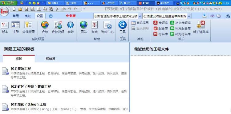Click the 显示列号 option
Screen dimensions: 231x114
tap(140, 28)
